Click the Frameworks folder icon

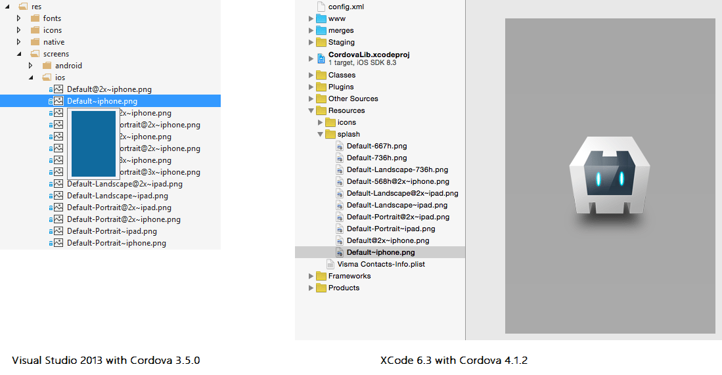click(x=321, y=276)
